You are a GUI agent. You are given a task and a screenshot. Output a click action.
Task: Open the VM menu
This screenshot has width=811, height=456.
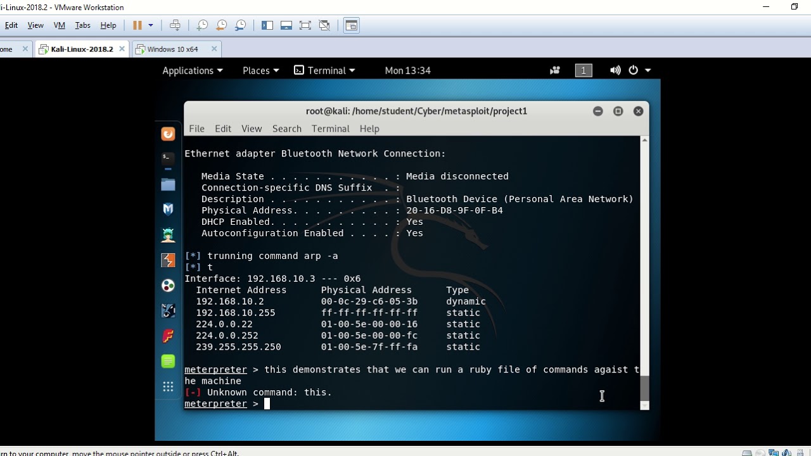click(60, 25)
